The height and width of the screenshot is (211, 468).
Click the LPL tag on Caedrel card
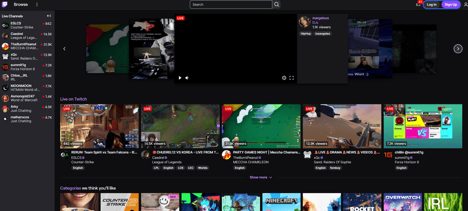pyautogui.click(x=156, y=168)
